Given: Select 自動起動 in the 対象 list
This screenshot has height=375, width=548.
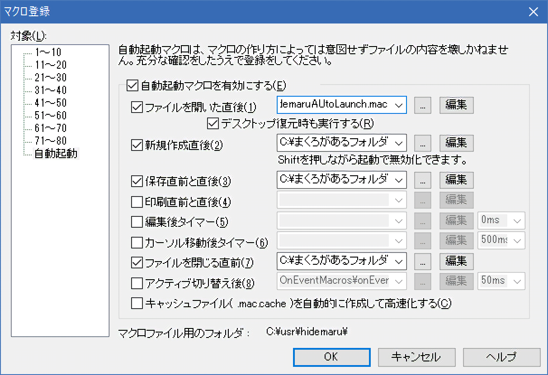Looking at the screenshot, I should (56, 154).
